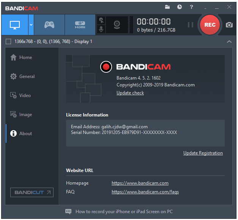
Task: Click recording area 1366x768 Display 1 text
Action: coord(53,41)
